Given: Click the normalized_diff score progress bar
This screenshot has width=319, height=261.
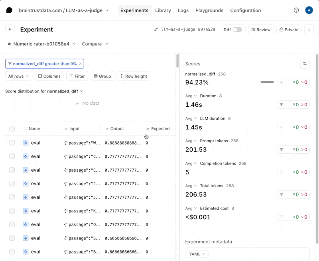Looking at the screenshot, I should click(x=267, y=82).
